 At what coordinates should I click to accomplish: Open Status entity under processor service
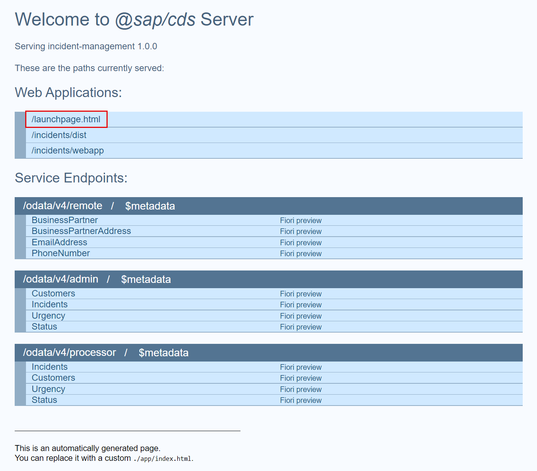44,400
